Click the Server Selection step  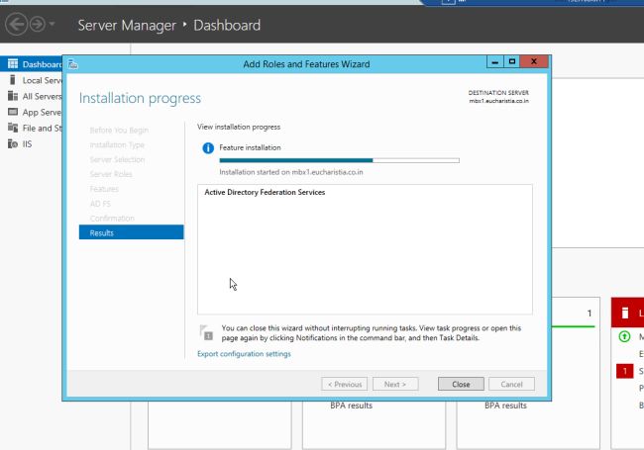point(117,160)
